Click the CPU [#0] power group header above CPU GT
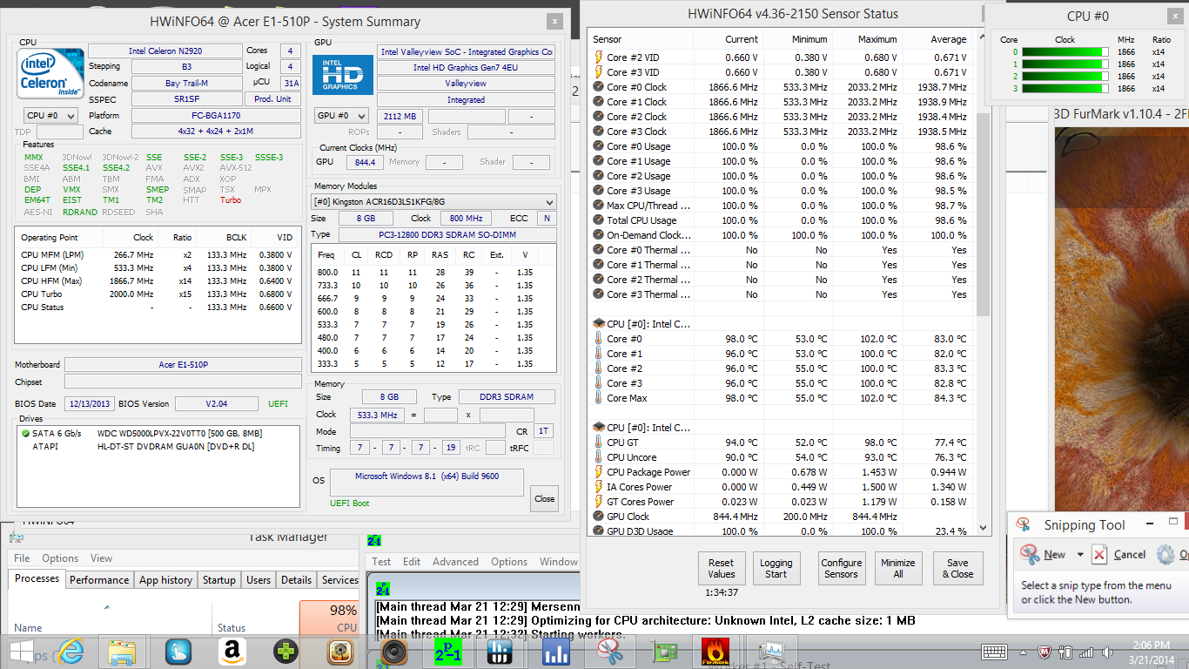1189x669 pixels. click(x=642, y=428)
